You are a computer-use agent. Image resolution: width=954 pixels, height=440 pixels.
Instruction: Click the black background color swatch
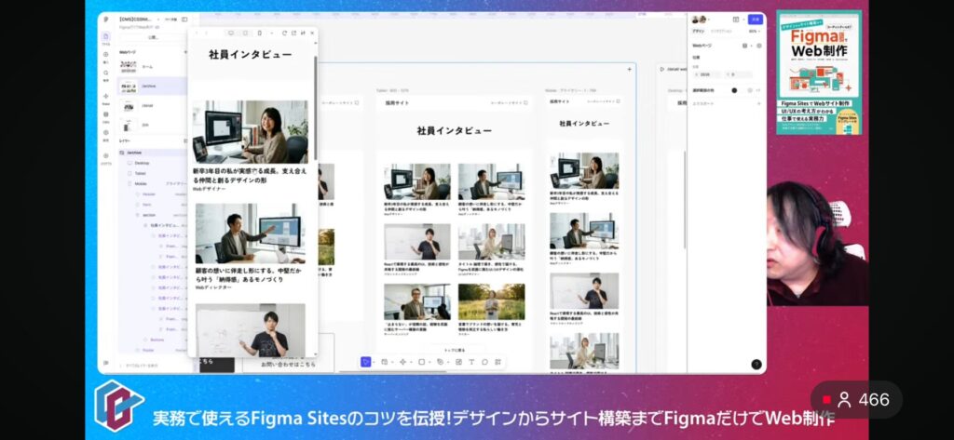(734, 90)
